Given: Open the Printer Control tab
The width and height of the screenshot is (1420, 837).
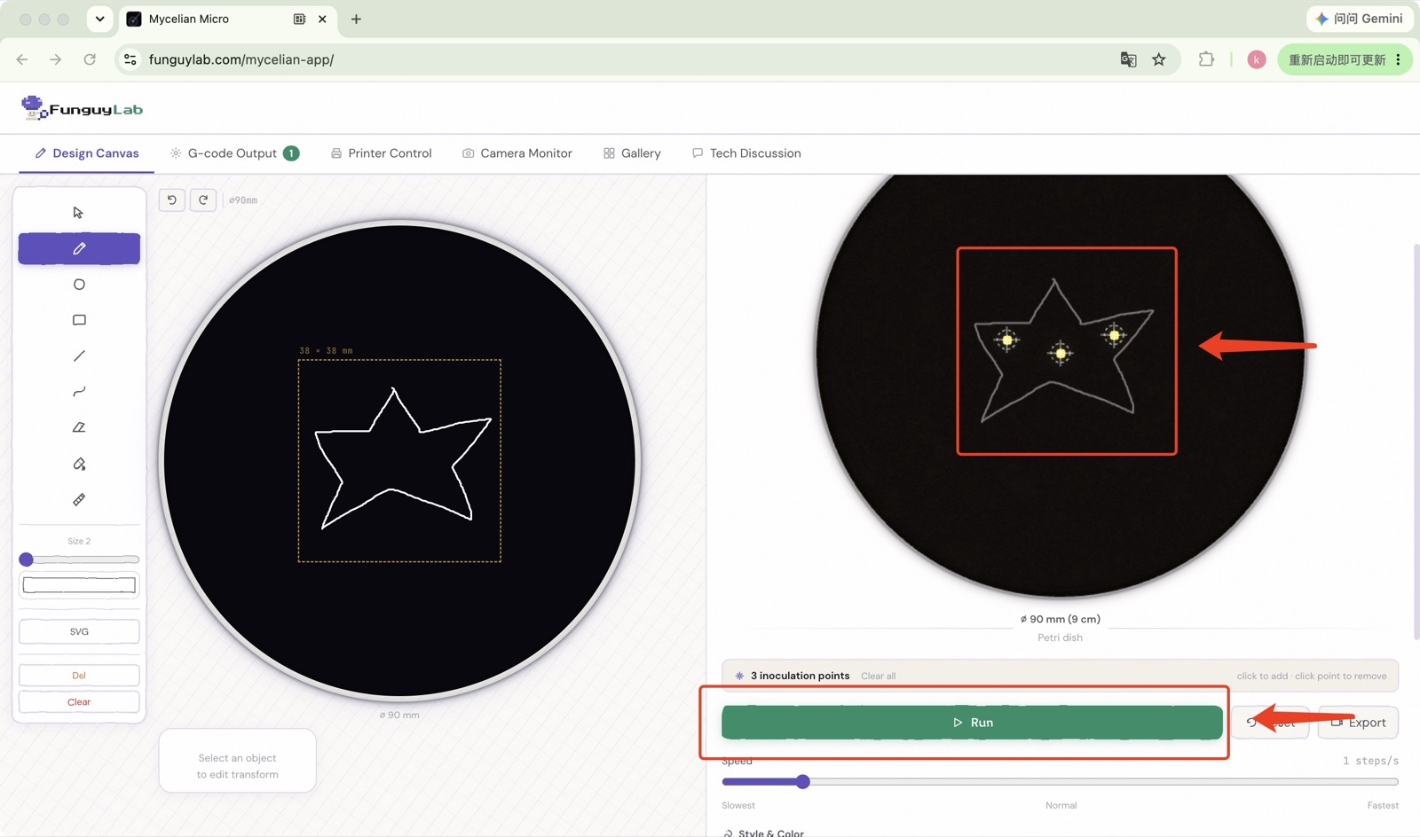Looking at the screenshot, I should (381, 153).
